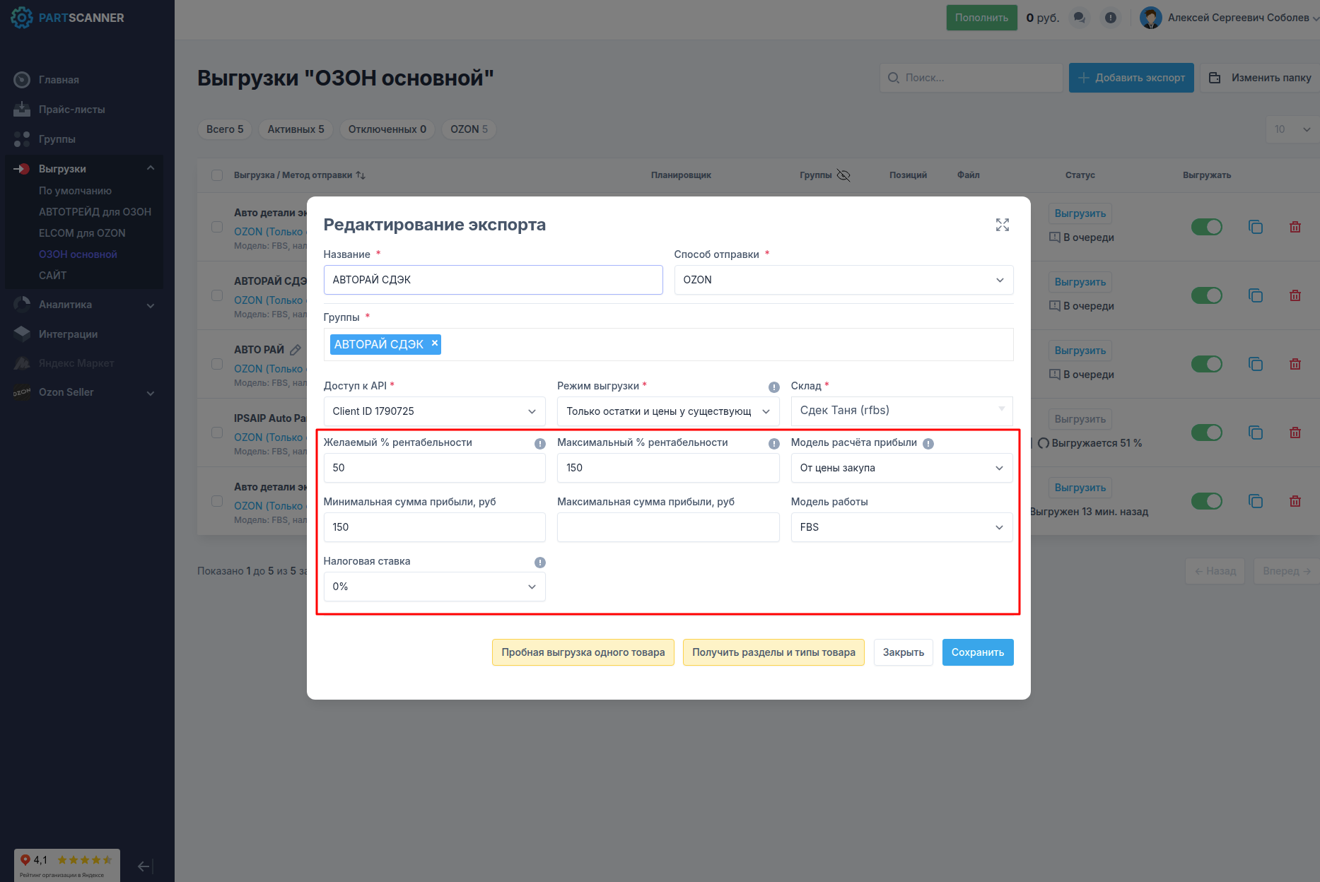
Task: Copy the last Авто детали export row
Action: pos(1256,501)
